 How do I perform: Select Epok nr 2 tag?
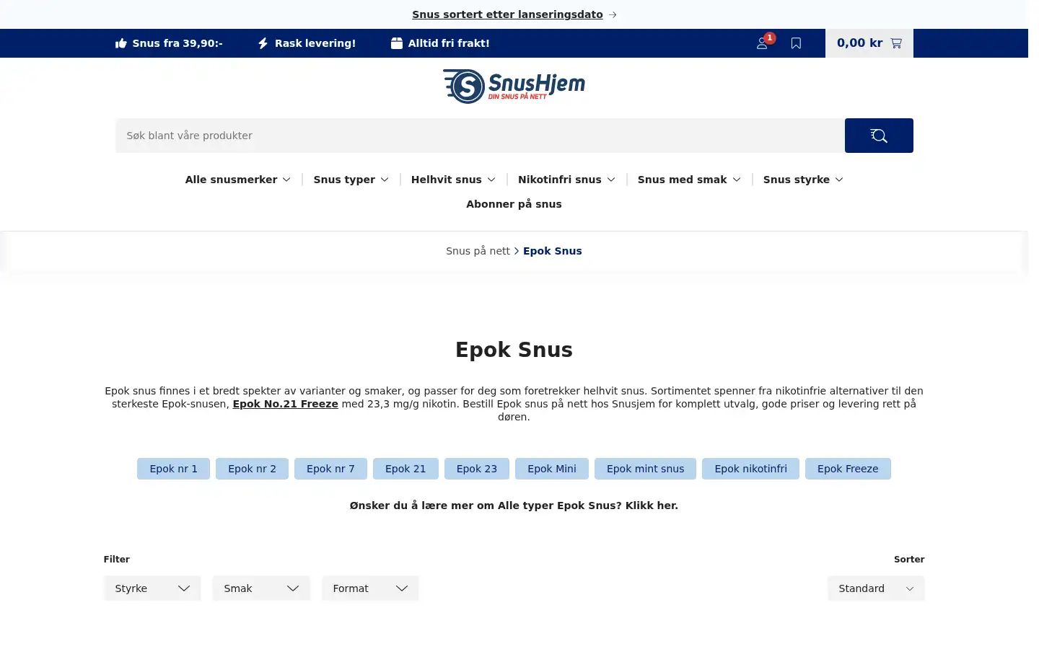252,469
